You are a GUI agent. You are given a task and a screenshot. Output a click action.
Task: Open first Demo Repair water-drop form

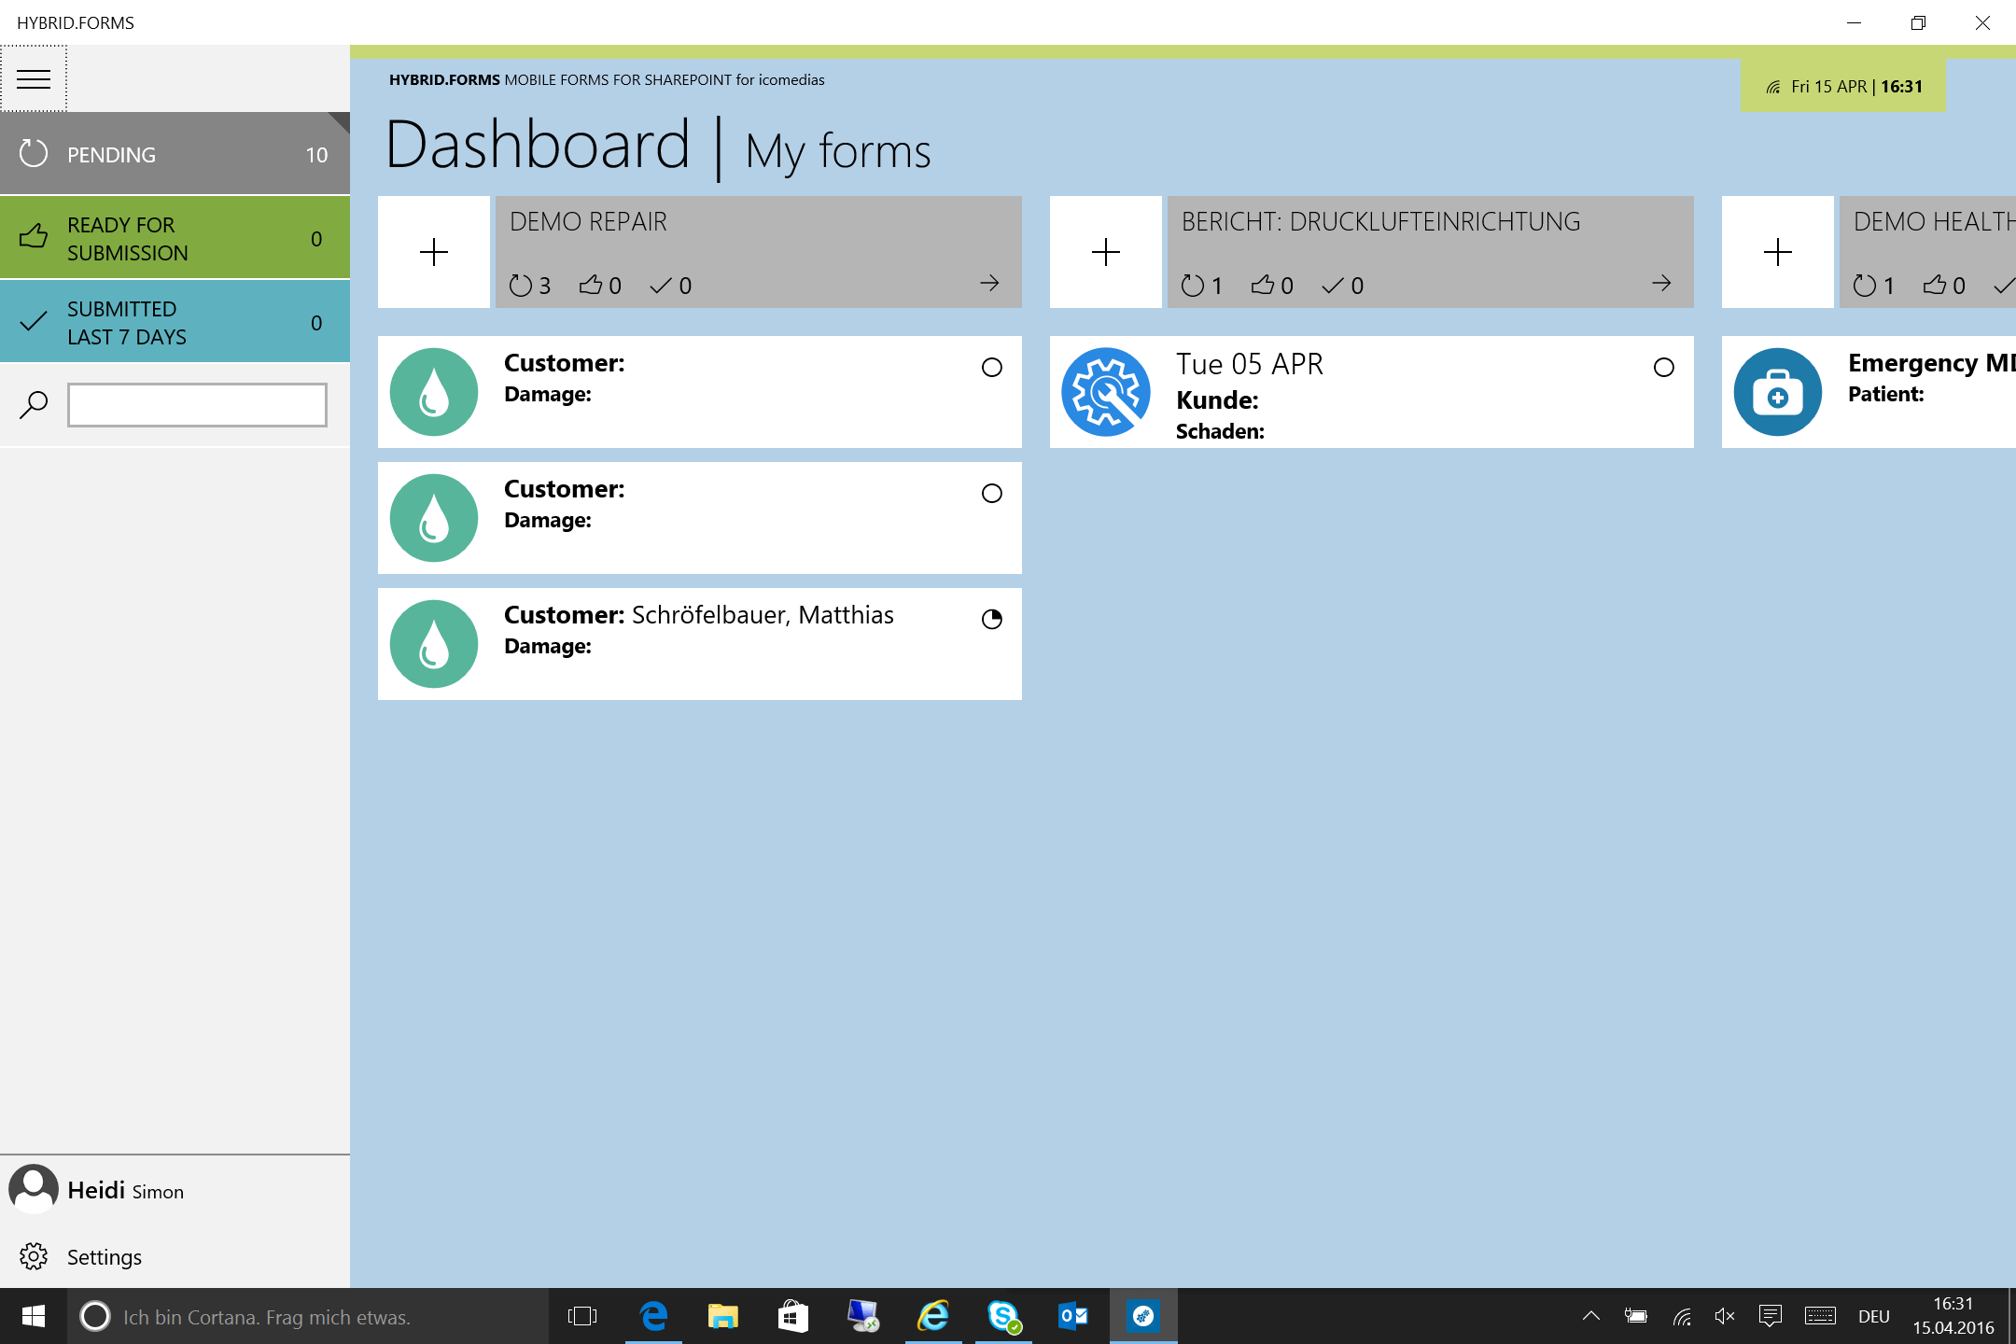(x=434, y=392)
